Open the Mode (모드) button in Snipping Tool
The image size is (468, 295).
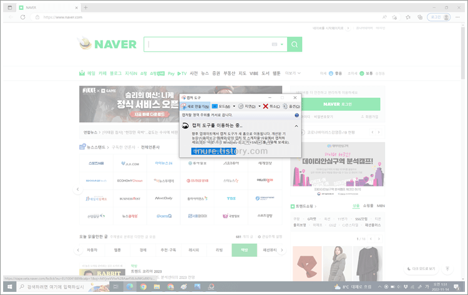(x=221, y=106)
